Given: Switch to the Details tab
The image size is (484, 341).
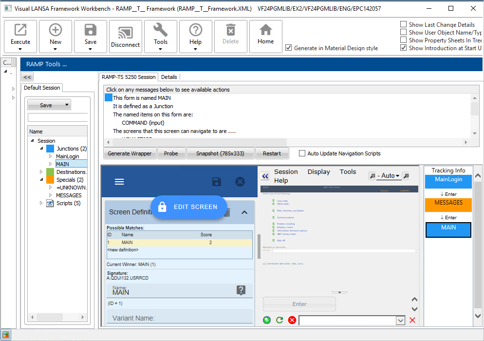Looking at the screenshot, I should tap(169, 77).
